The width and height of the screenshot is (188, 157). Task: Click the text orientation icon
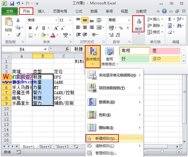[x=94, y=35]
